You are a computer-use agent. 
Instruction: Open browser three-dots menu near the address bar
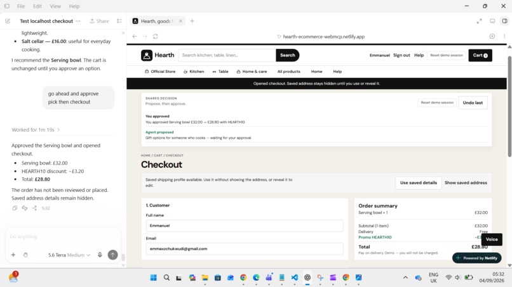coord(504,36)
